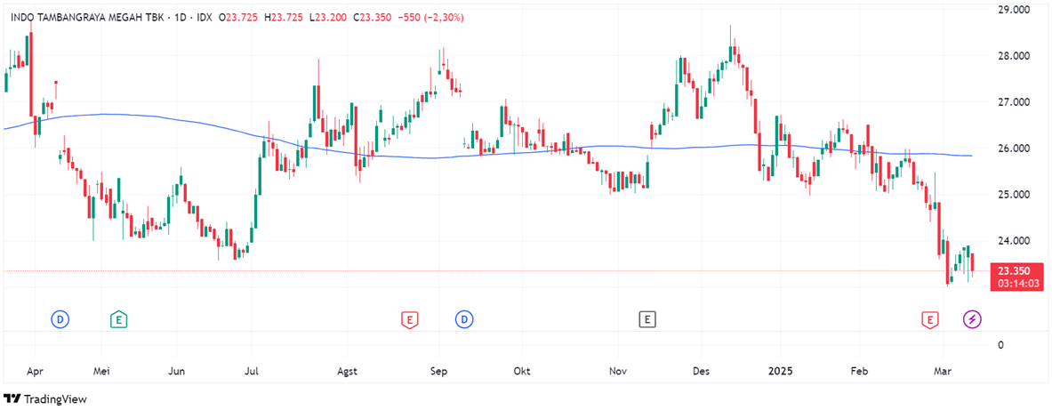Click the Jul label on the time axis
The image size is (1052, 410).
(251, 371)
